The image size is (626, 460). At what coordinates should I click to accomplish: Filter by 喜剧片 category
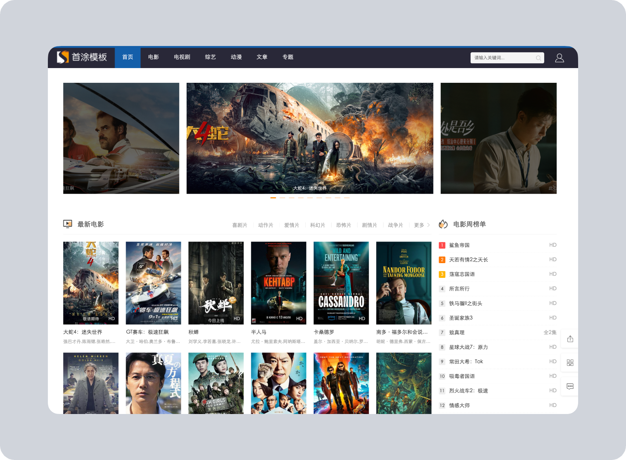[240, 225]
